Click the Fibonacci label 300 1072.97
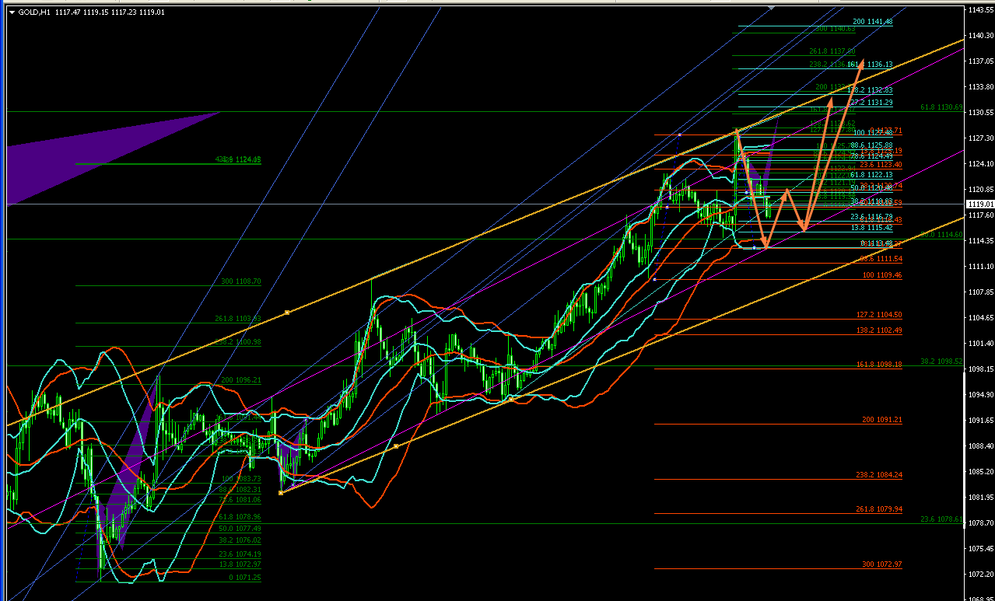This screenshot has width=995, height=601. 882,564
